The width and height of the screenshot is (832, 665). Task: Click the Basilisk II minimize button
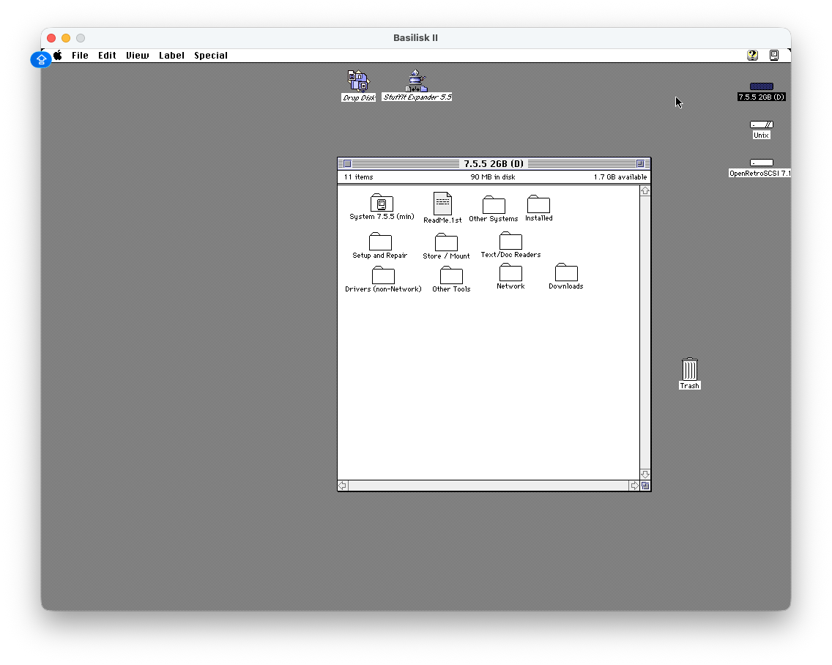click(66, 38)
